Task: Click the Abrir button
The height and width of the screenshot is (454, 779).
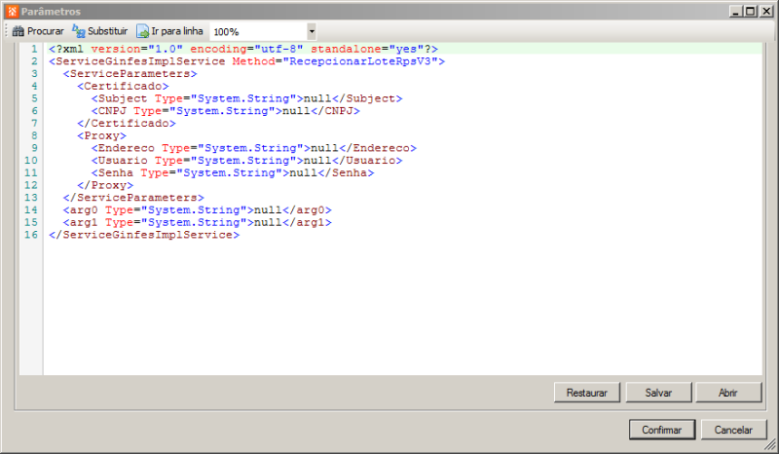Action: click(x=728, y=393)
